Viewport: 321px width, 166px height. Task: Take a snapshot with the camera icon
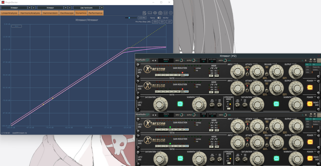(160, 13)
